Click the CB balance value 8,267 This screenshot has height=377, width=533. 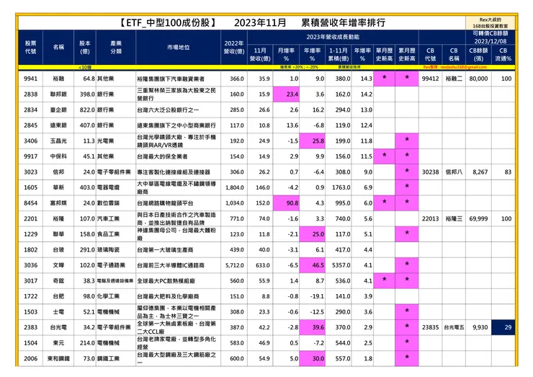coord(480,172)
